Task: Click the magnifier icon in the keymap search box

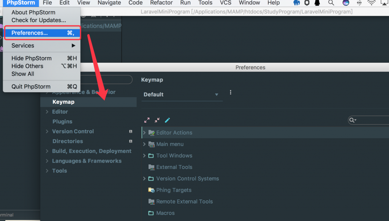Action: click(353, 120)
